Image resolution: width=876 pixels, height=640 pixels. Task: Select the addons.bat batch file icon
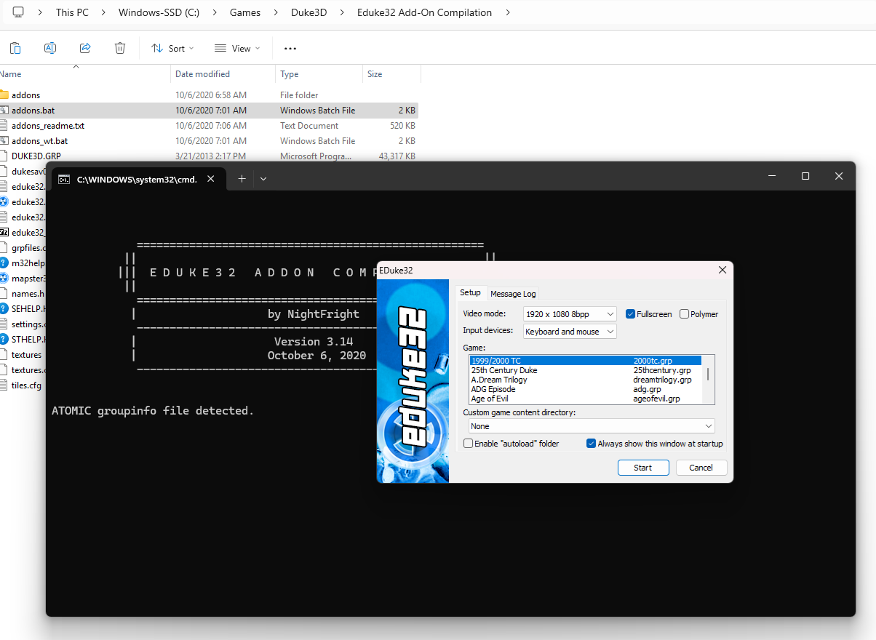(x=4, y=111)
